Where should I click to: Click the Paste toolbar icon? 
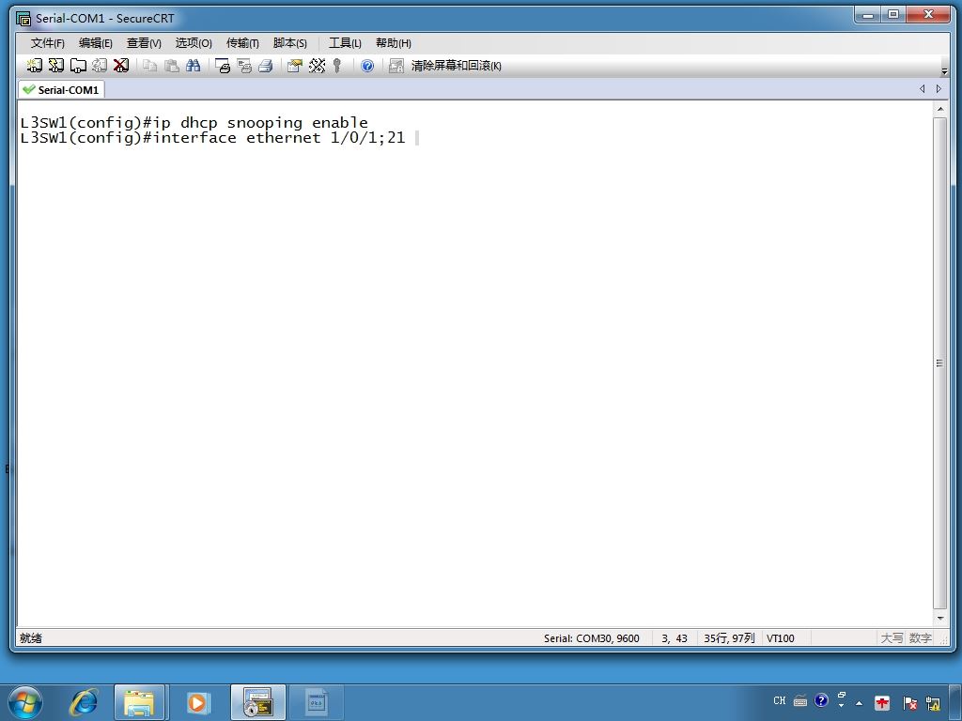coord(172,66)
